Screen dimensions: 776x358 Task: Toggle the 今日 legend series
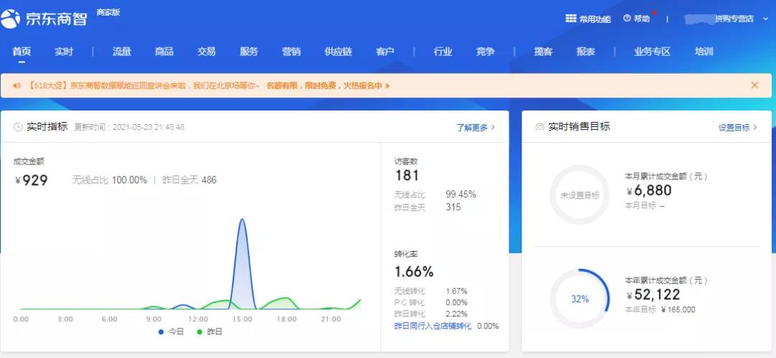click(x=171, y=331)
